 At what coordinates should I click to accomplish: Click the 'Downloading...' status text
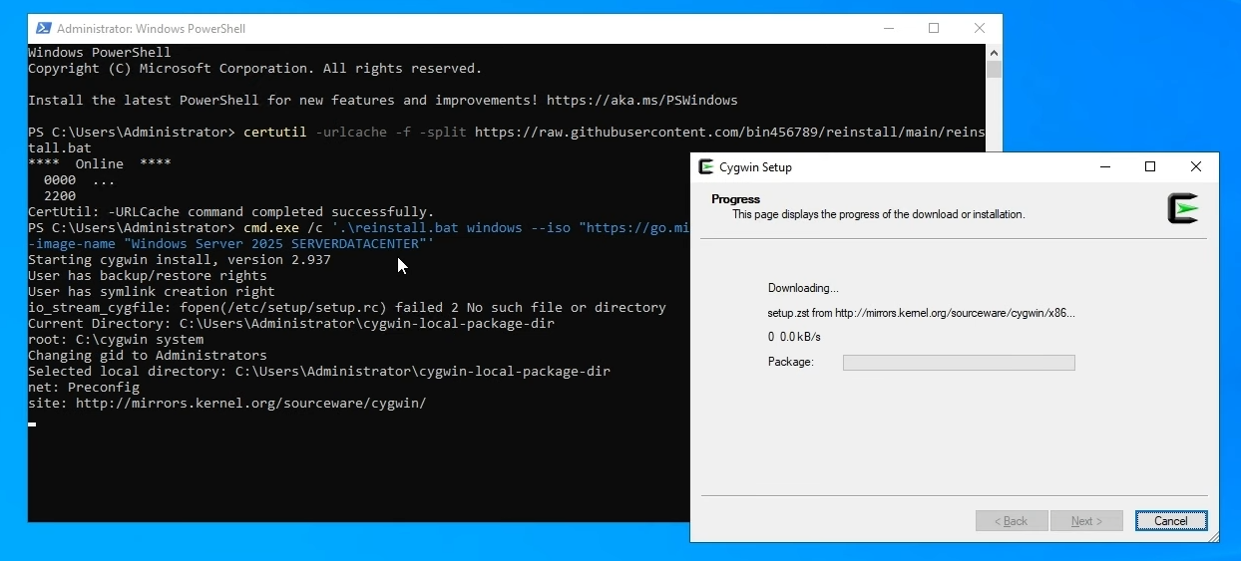tap(803, 288)
